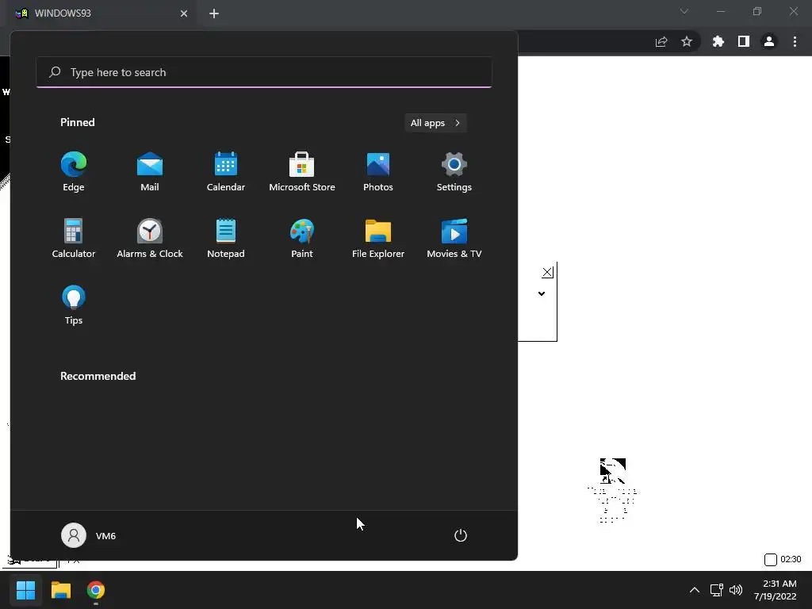The image size is (812, 609).
Task: Open the Chrome three-dot menu
Action: pos(795,41)
